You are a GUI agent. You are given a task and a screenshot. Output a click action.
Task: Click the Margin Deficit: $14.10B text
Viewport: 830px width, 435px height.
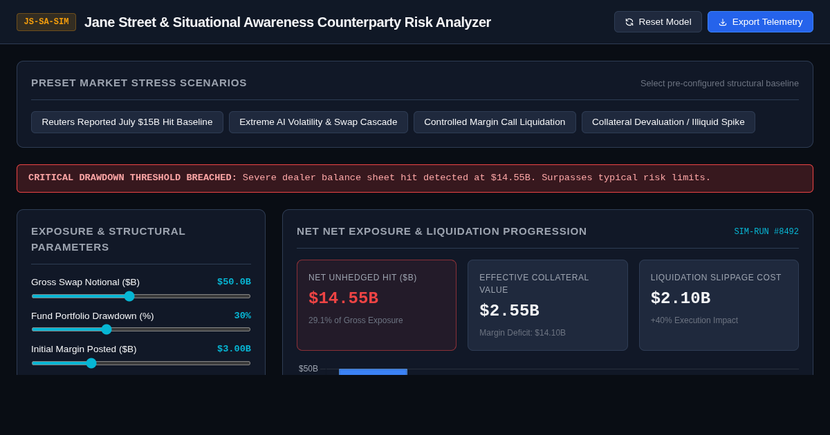point(522,333)
